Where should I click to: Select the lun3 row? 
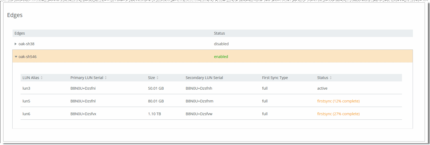coord(211,88)
